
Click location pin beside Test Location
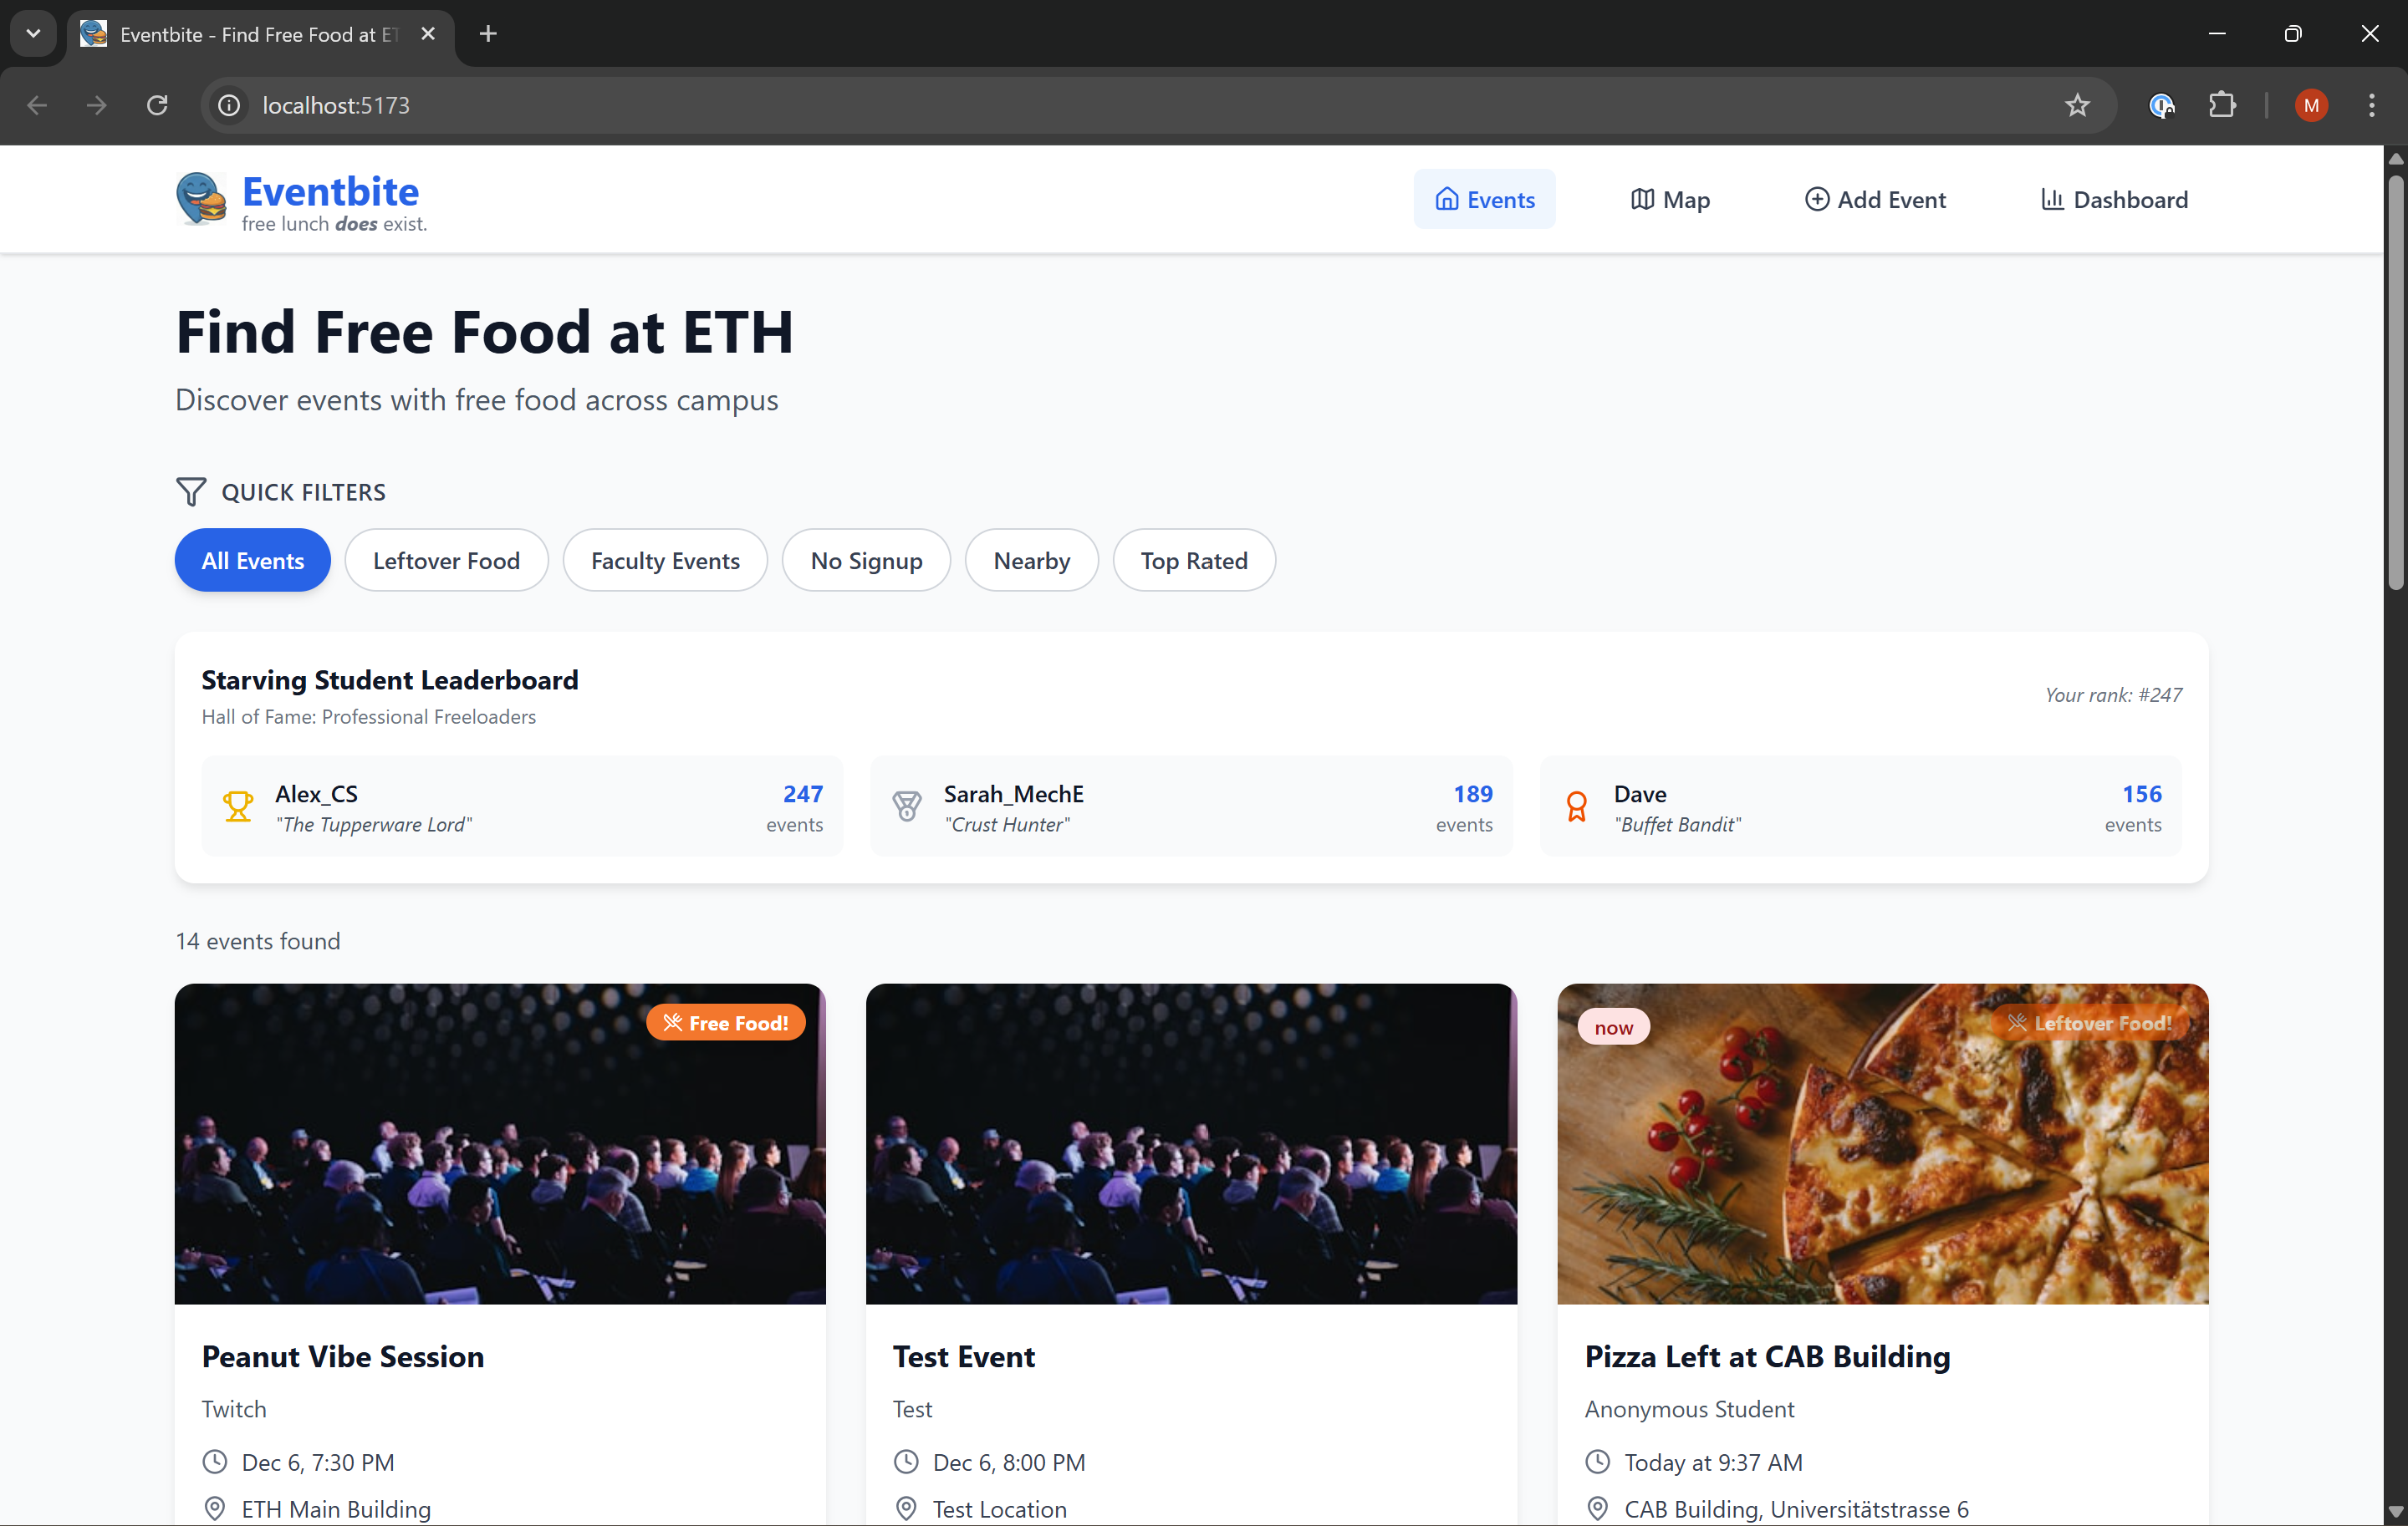coord(906,1508)
